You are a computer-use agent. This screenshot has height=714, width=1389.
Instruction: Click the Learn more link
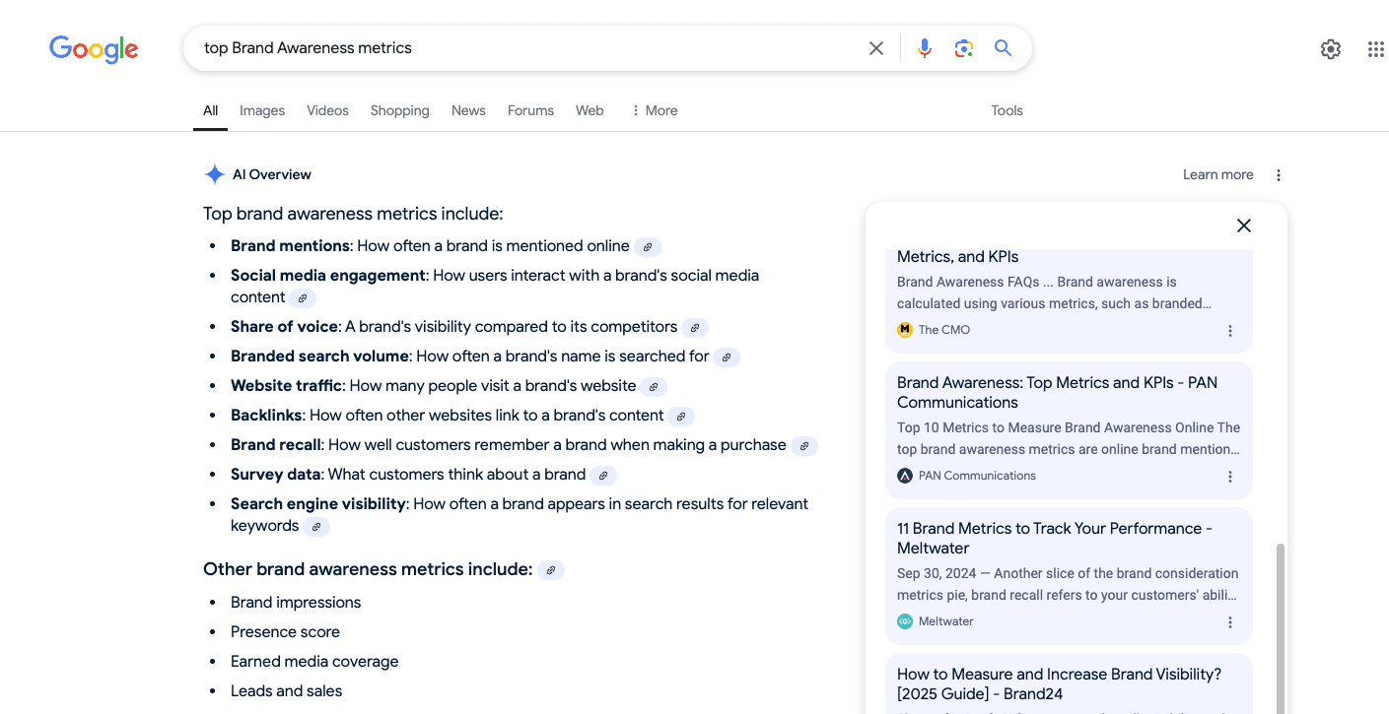tap(1217, 175)
